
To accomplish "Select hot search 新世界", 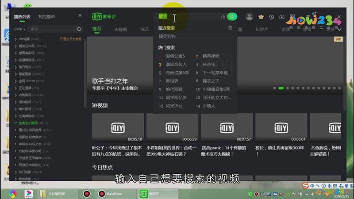I will click(x=172, y=81).
